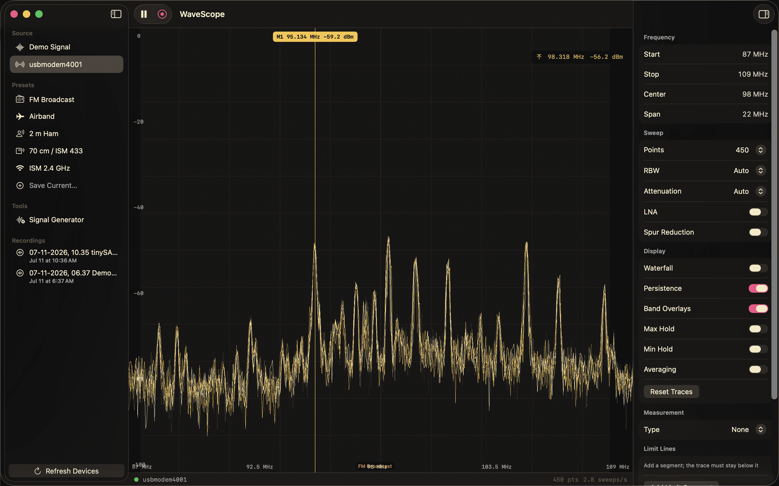
Task: Click the FM Broadcast band overlay label
Action: pos(375,466)
